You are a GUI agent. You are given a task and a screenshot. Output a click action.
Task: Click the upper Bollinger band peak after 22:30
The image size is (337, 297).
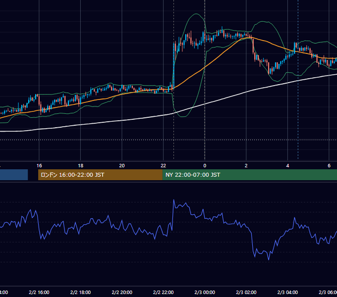point(196,14)
